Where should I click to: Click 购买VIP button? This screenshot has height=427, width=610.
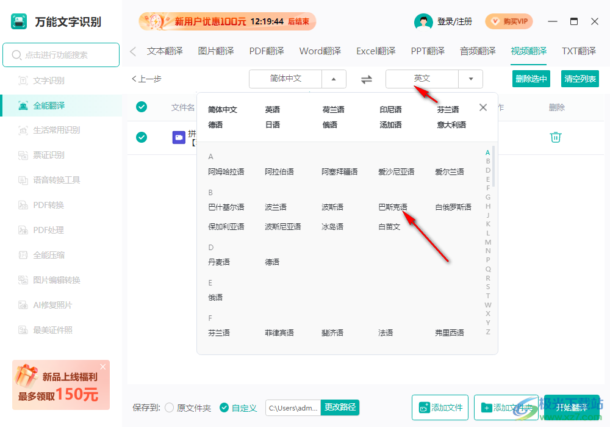[509, 21]
